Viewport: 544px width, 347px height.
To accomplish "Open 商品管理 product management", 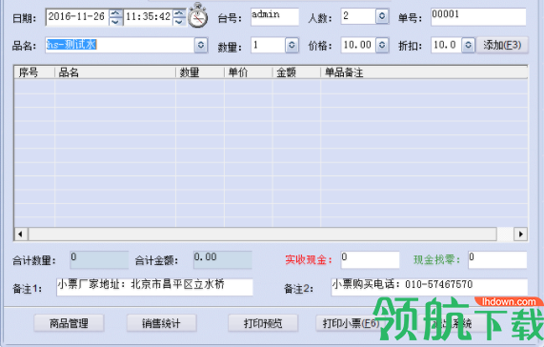I will [x=69, y=323].
